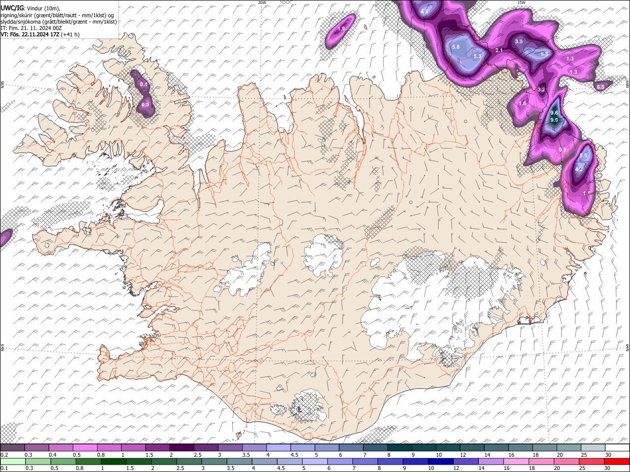
Task: Click the 9.6 precipitation value on the map
Action: [554, 113]
